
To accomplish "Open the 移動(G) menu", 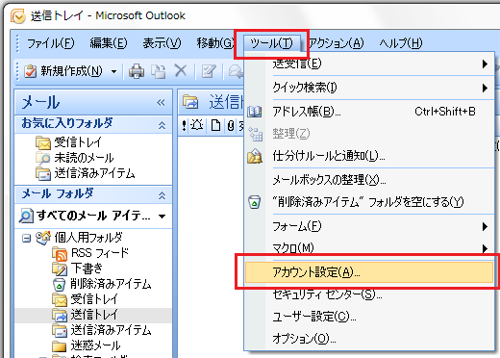I will (x=215, y=43).
